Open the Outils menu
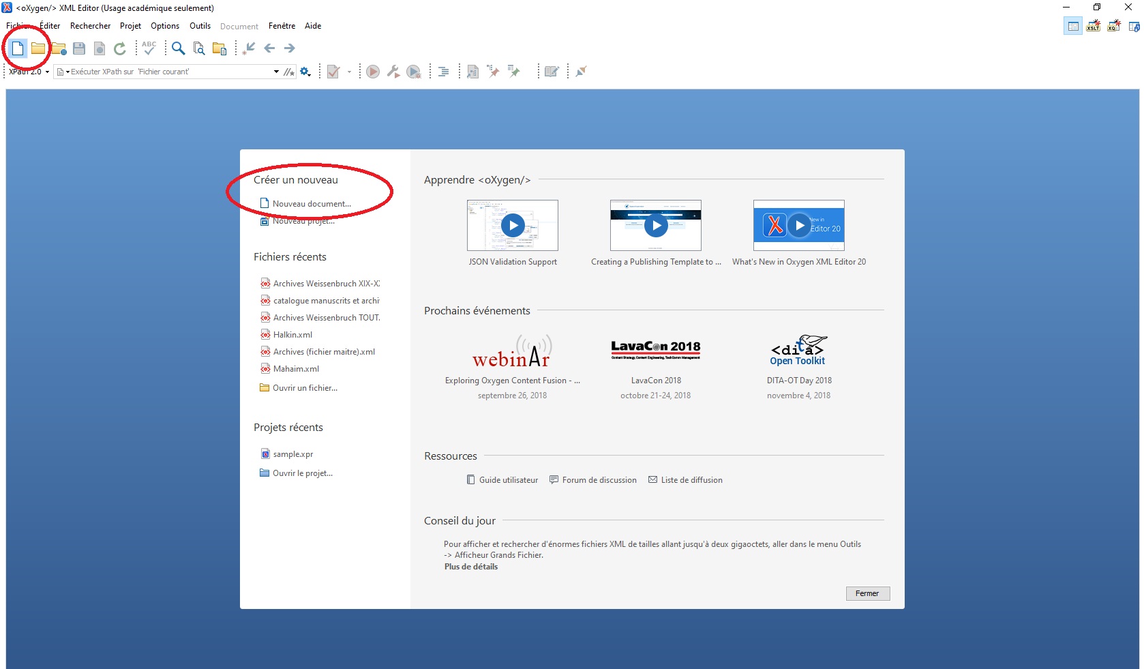Screen dimensions: 1144x669 tap(200, 26)
